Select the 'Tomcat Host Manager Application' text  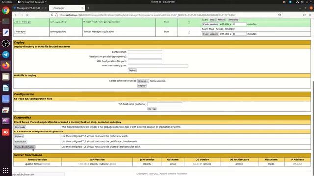click(x=102, y=22)
